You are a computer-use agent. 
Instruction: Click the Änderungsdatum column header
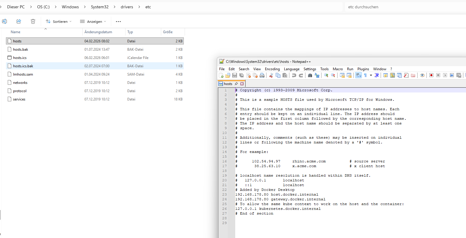click(x=98, y=32)
